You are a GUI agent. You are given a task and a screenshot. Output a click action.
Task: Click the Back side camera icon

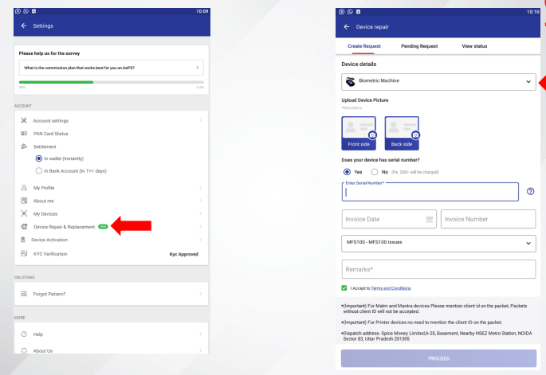point(415,135)
